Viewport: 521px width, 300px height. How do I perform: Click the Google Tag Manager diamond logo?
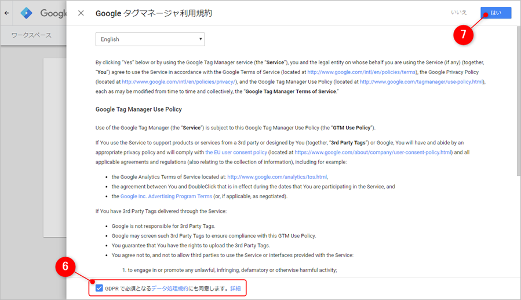(26, 13)
